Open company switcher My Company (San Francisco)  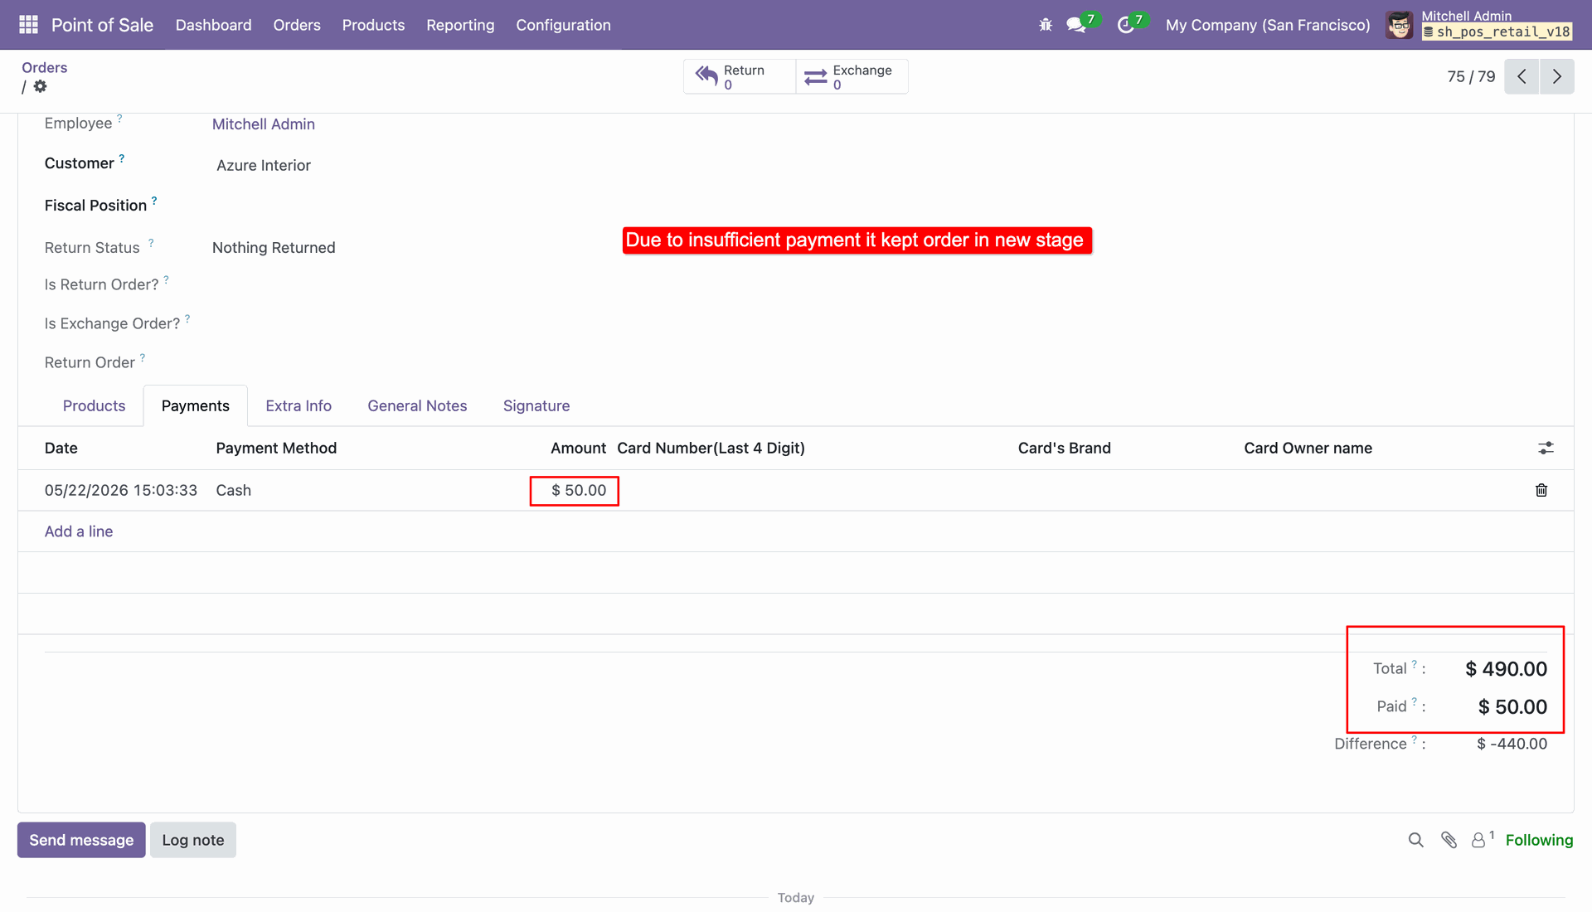[x=1268, y=25]
